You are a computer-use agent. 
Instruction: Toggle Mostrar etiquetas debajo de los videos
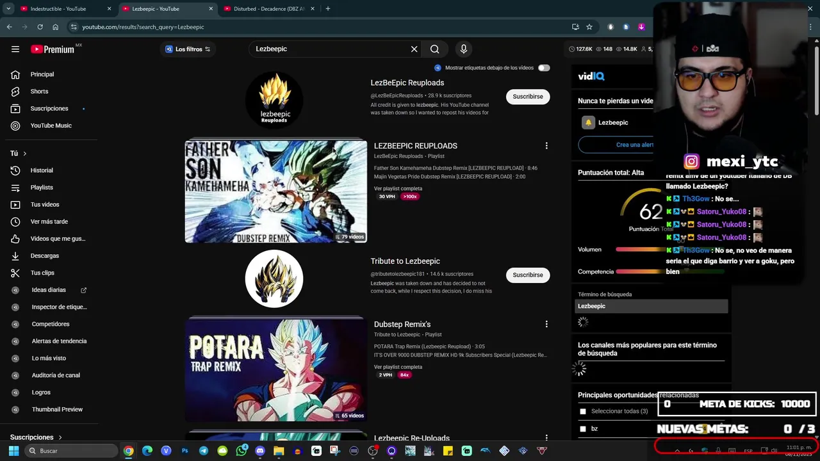(544, 68)
